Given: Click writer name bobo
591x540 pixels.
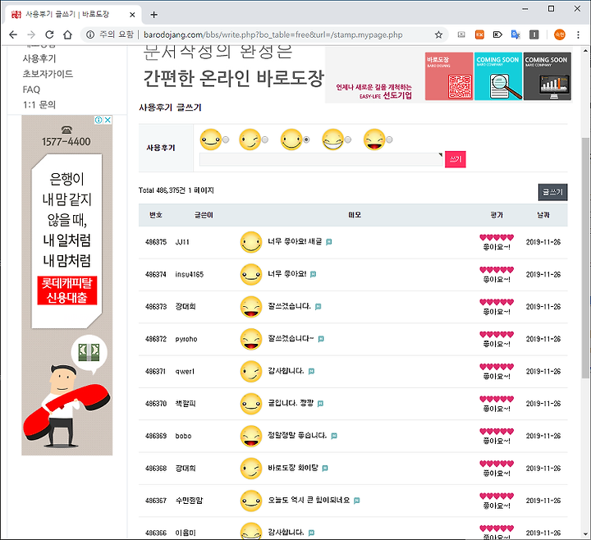Looking at the screenshot, I should point(183,436).
